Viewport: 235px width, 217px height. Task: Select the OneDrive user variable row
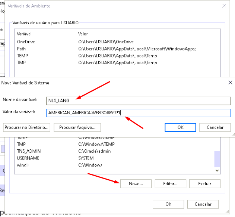click(x=26, y=42)
